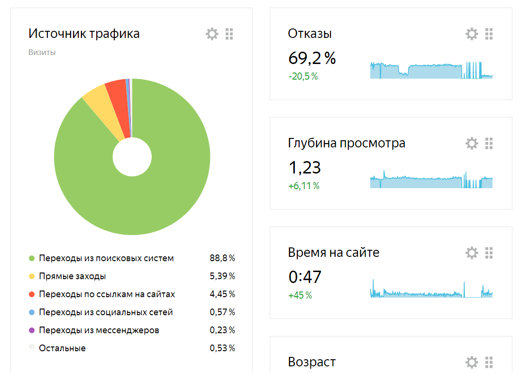Click blue legend dot for социальных сетей
The width and height of the screenshot is (520, 373).
point(32,312)
